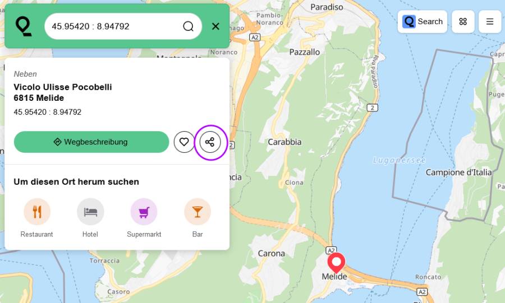Clear search with the X icon
Image resolution: width=505 pixels, height=303 pixels.
215,26
